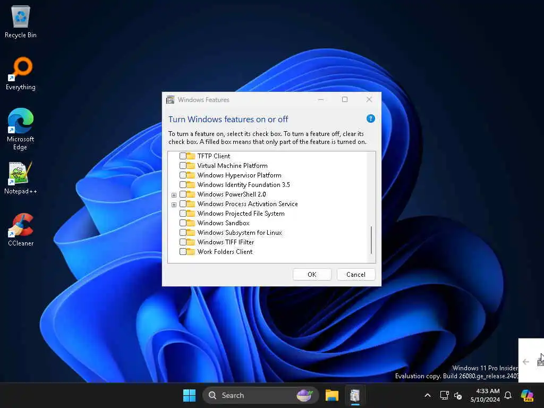Tick the Windows TIFF IFilter checkbox
This screenshot has height=408, width=544.
point(183,242)
